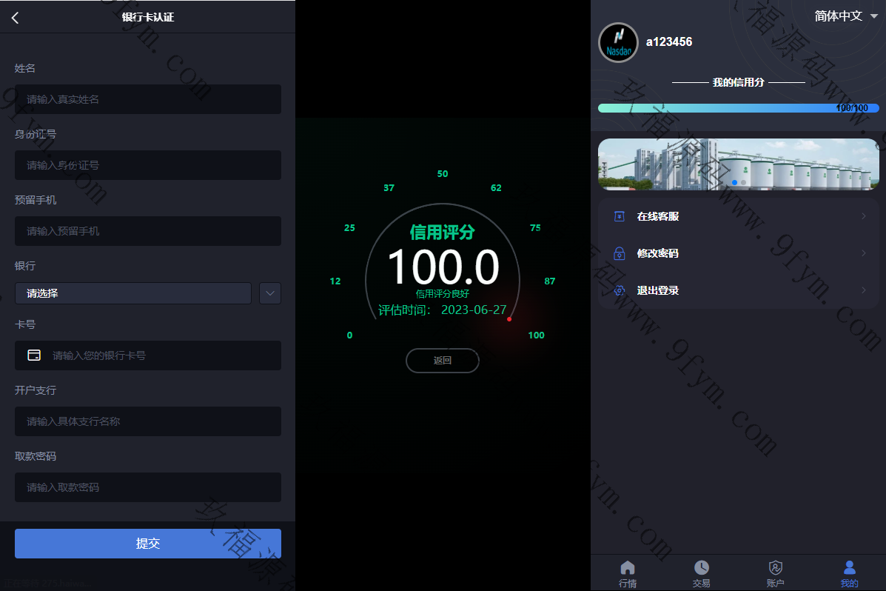Image resolution: width=886 pixels, height=591 pixels.
Task: Click the credit score progress bar
Action: pyautogui.click(x=738, y=108)
